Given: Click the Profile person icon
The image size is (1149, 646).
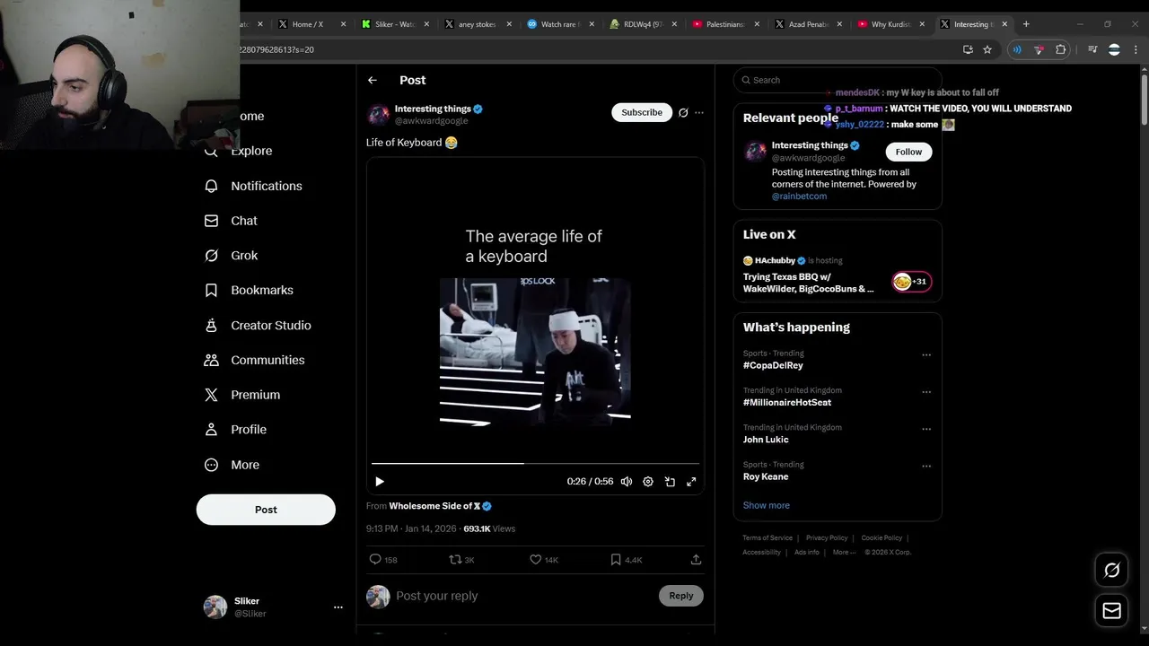Looking at the screenshot, I should (x=211, y=430).
